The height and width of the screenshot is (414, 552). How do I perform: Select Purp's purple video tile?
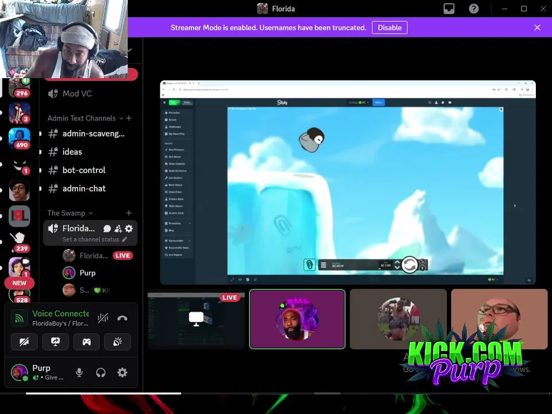297,319
